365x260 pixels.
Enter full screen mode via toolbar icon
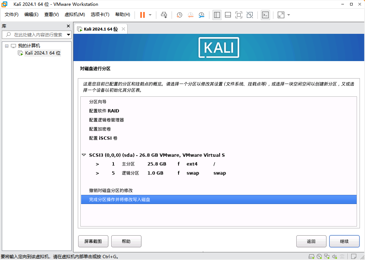pyautogui.click(x=239, y=15)
